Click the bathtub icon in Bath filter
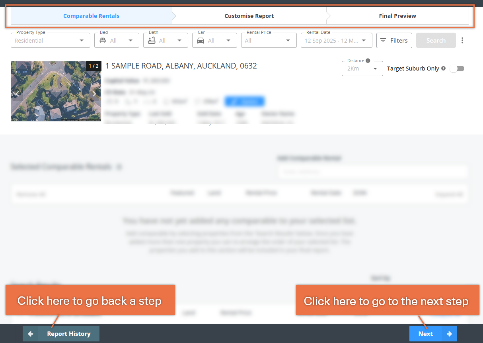 152,40
